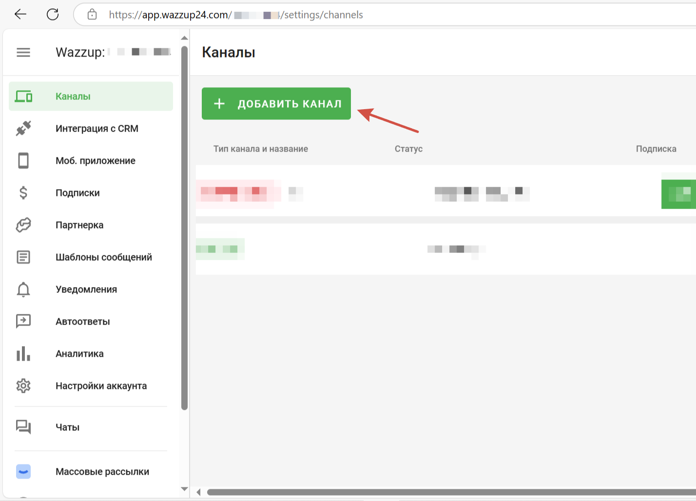Click the padlock site info icon
The image size is (696, 501).
(x=92, y=15)
